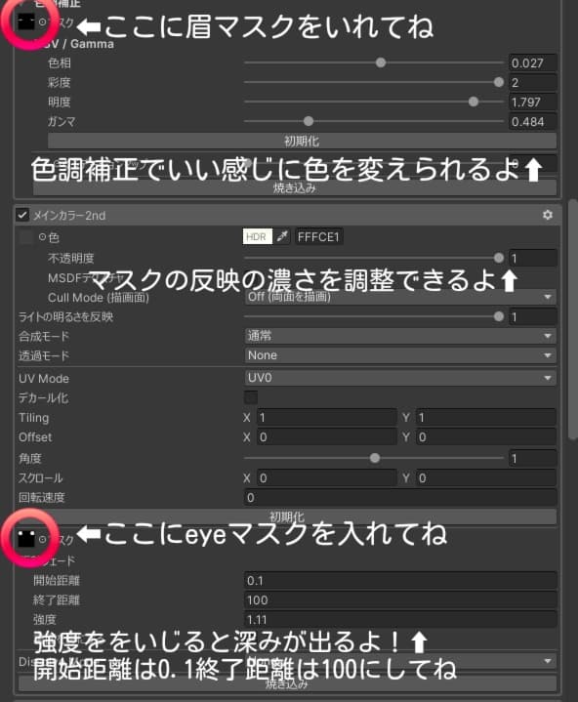Viewport: 578px width, 702px height.
Task: Click the Offset Y field
Action: pyautogui.click(x=486, y=437)
